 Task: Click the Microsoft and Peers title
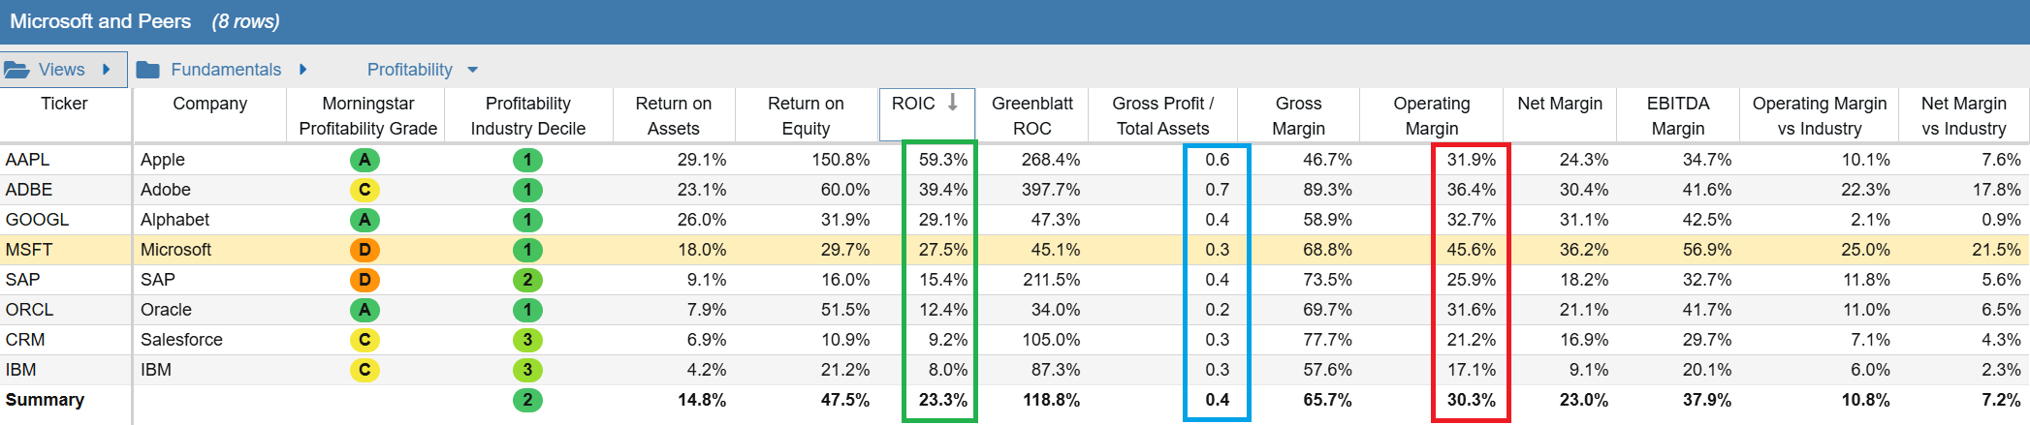(x=101, y=21)
